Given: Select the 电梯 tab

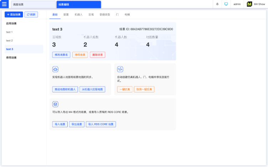Looking at the screenshot, I should 127,15.
